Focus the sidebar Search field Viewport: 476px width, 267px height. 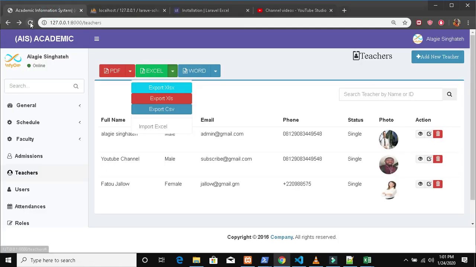tap(39, 86)
